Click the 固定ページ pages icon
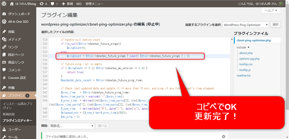 4,55
